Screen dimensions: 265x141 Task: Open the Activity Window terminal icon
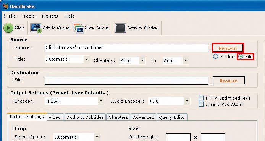pos(120,28)
